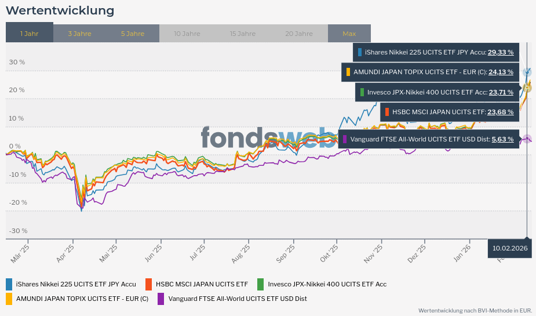Click iShares Nikkei 225 UCITS ETF legend label

[76, 284]
